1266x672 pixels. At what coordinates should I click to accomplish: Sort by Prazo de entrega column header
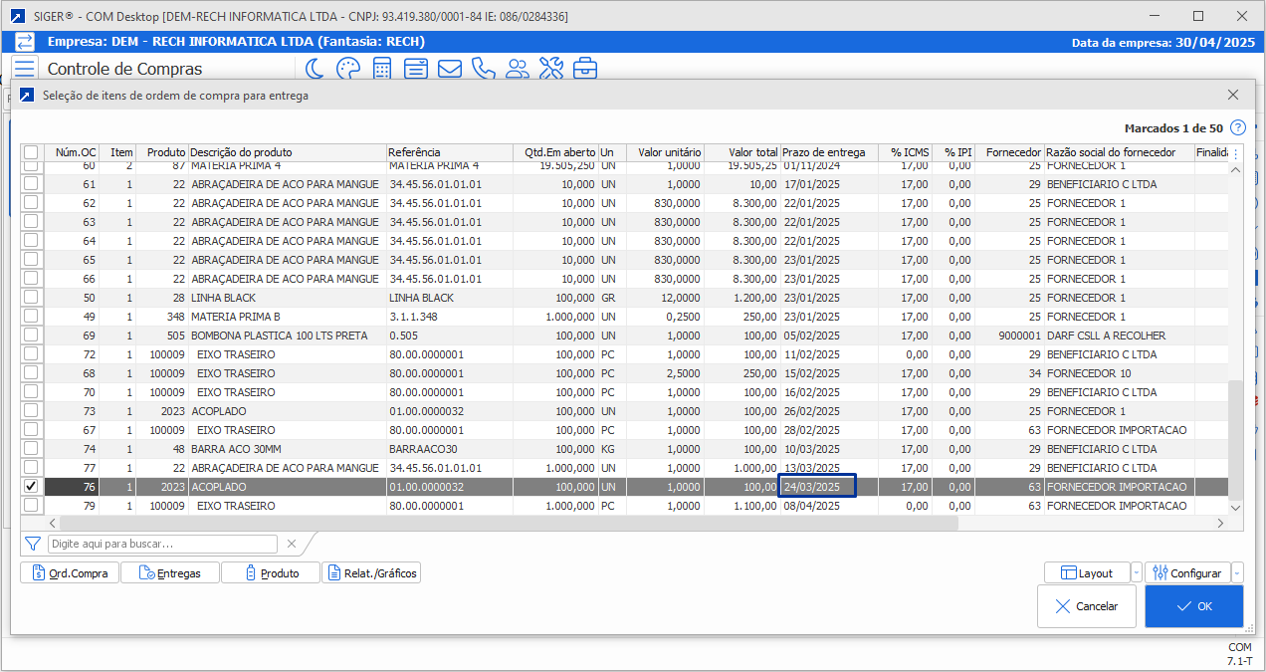828,152
